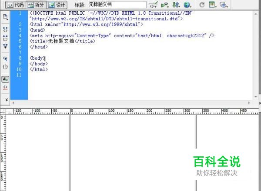Click line number 10 in gutter
The height and width of the screenshot is (191, 261).
pos(19,69)
